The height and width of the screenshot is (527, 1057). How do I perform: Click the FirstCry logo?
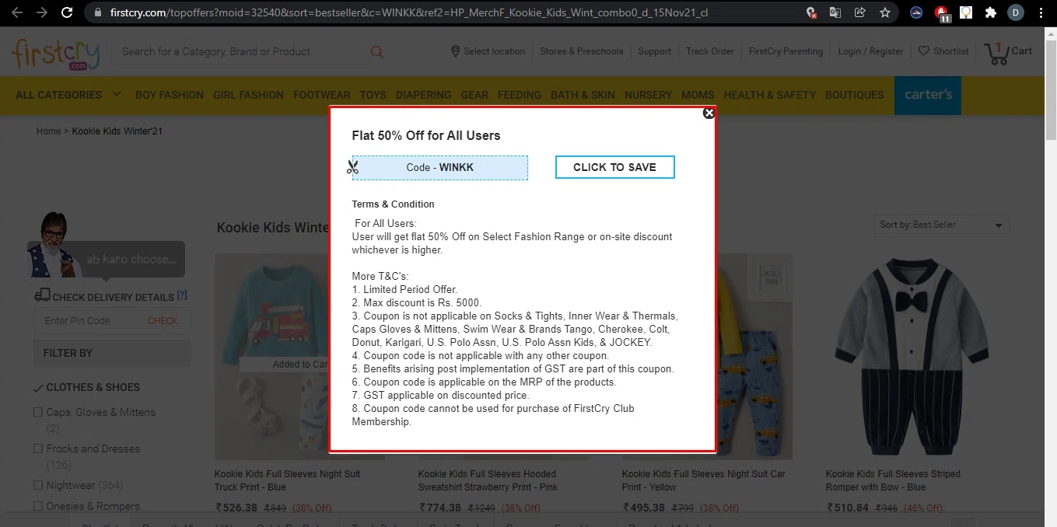(x=56, y=54)
